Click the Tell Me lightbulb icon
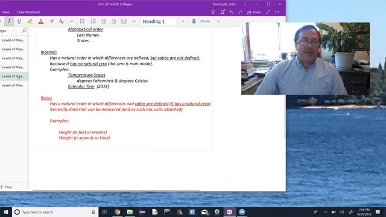The image size is (386, 217). coord(213,12)
